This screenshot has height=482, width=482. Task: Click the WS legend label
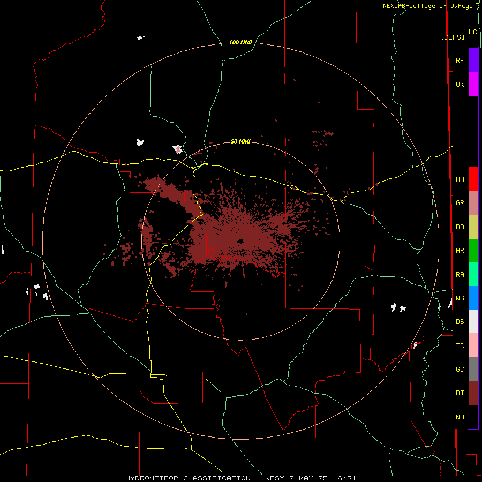point(460,298)
